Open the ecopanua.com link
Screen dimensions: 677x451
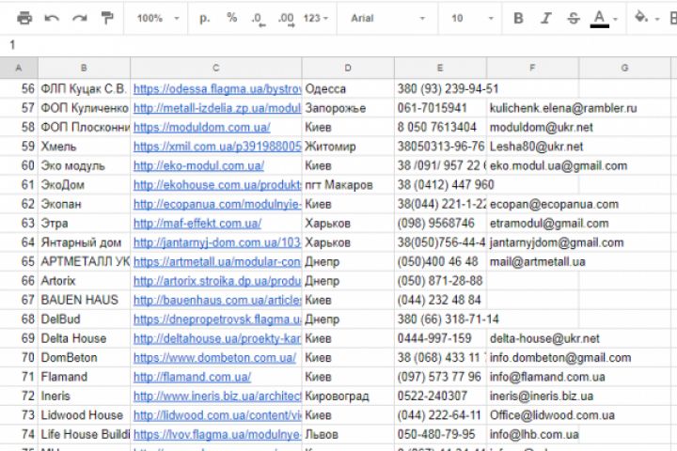217,204
